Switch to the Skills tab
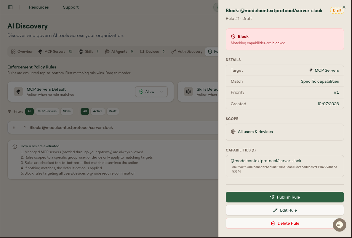 pos(89,52)
